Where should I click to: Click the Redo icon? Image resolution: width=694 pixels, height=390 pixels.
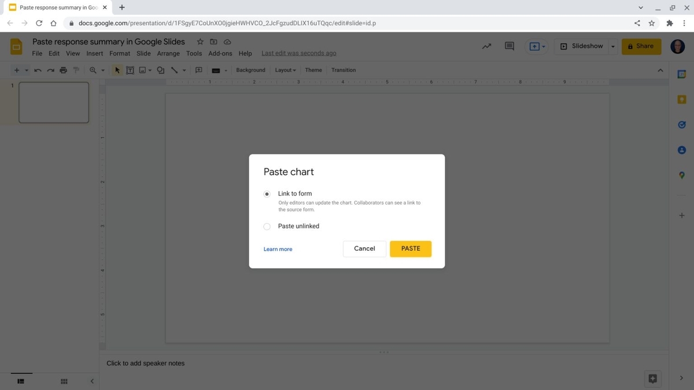coord(50,70)
